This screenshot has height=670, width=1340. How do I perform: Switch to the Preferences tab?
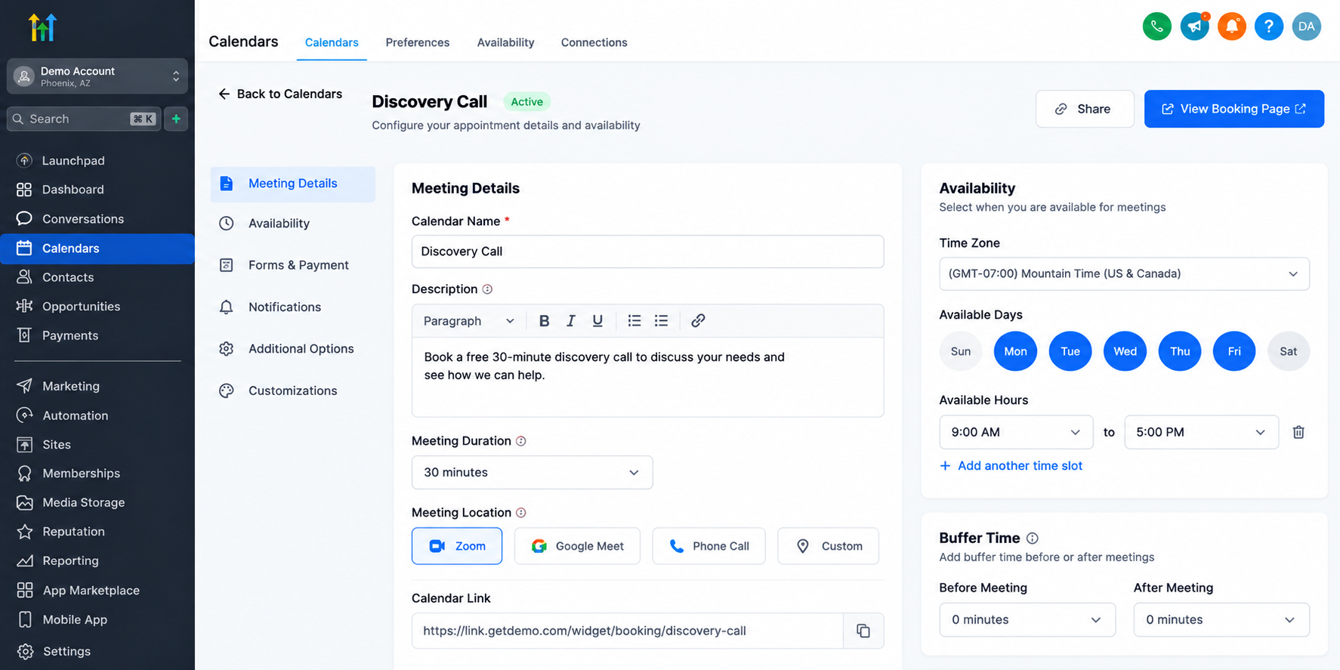click(x=418, y=42)
